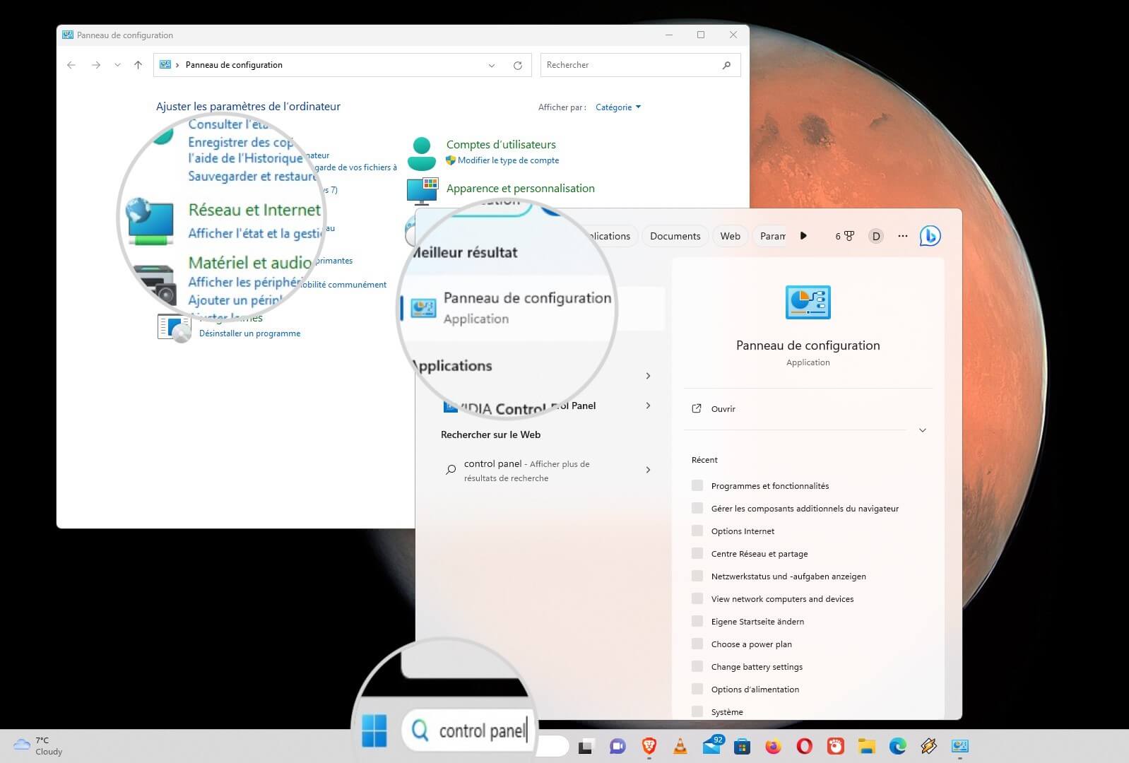Image resolution: width=1129 pixels, height=763 pixels.
Task: Open recent item Eigene Startseite ändern
Action: [x=757, y=622]
